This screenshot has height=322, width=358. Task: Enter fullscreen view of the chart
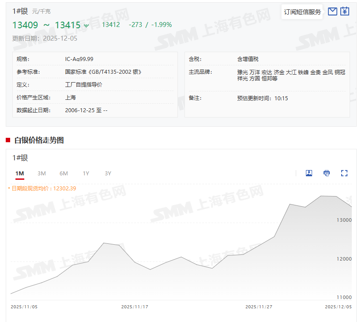tap(344, 173)
